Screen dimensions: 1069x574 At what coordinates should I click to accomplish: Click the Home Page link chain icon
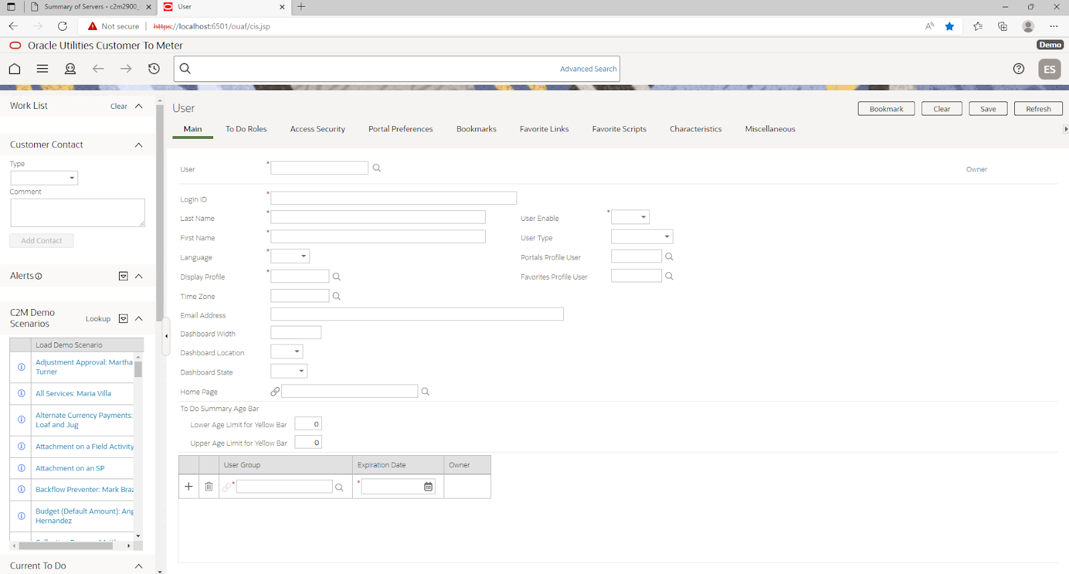coord(275,392)
